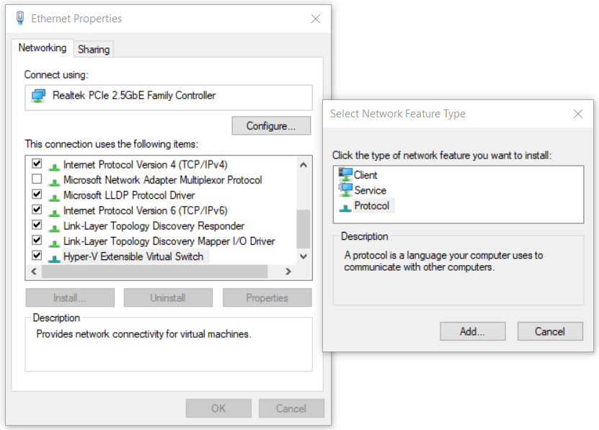Click the Microsoft LLDP Protocol Driver icon

coord(54,195)
